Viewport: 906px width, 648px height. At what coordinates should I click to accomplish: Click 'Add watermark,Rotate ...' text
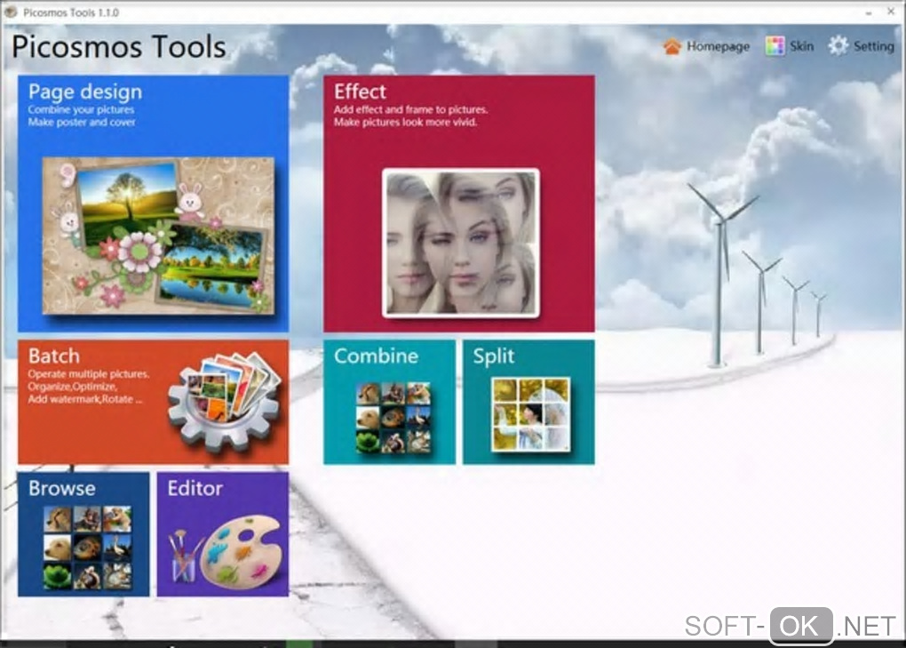point(85,399)
